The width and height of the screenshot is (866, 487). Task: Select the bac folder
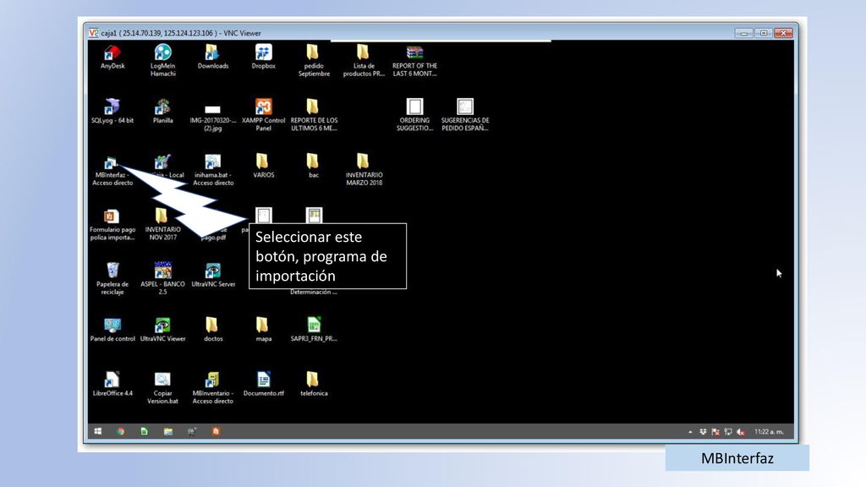tap(314, 167)
